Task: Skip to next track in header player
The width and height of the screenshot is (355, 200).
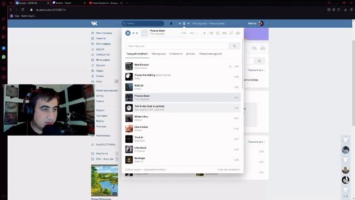Action: (189, 23)
